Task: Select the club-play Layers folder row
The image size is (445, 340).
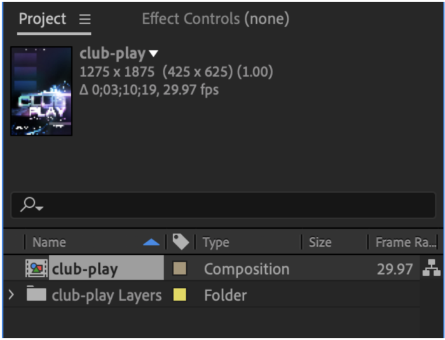Action: point(212,295)
